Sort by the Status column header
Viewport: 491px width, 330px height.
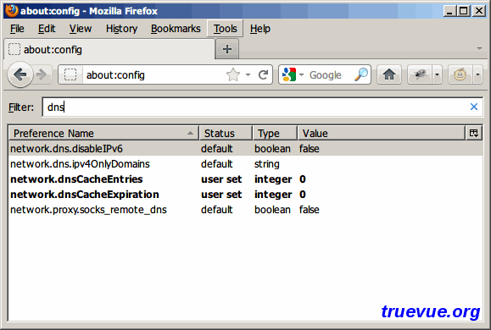(226, 134)
